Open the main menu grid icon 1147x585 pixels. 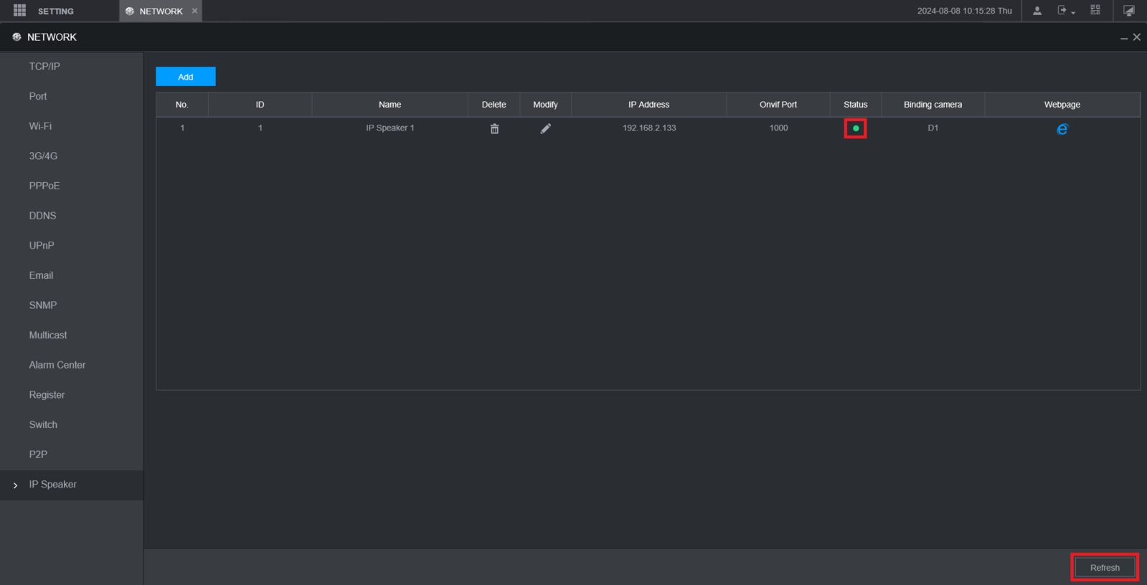[x=19, y=11]
